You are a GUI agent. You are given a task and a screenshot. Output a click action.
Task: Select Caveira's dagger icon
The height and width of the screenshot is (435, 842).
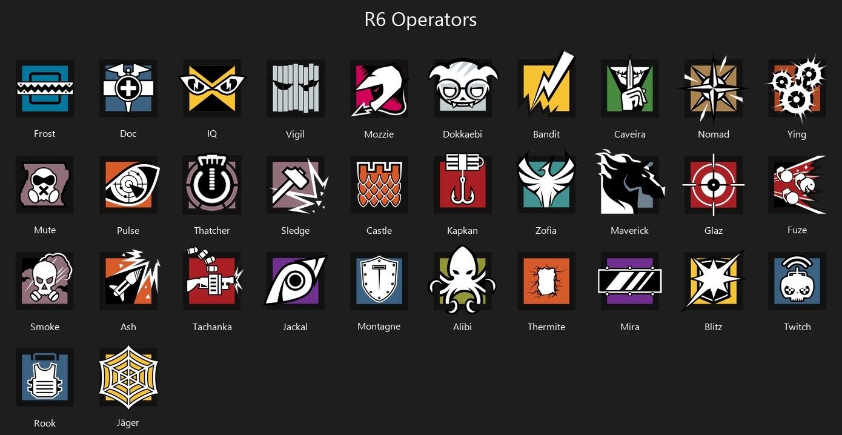630,87
